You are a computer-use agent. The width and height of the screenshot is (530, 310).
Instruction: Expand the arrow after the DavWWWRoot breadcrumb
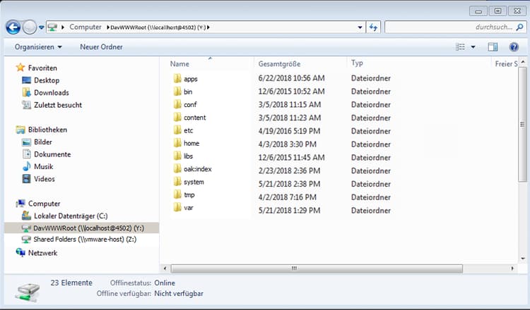(208, 27)
